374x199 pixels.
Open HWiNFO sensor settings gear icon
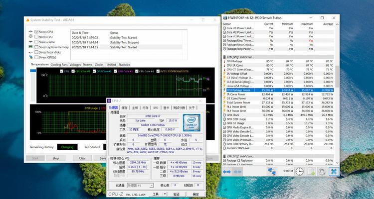[323, 171]
